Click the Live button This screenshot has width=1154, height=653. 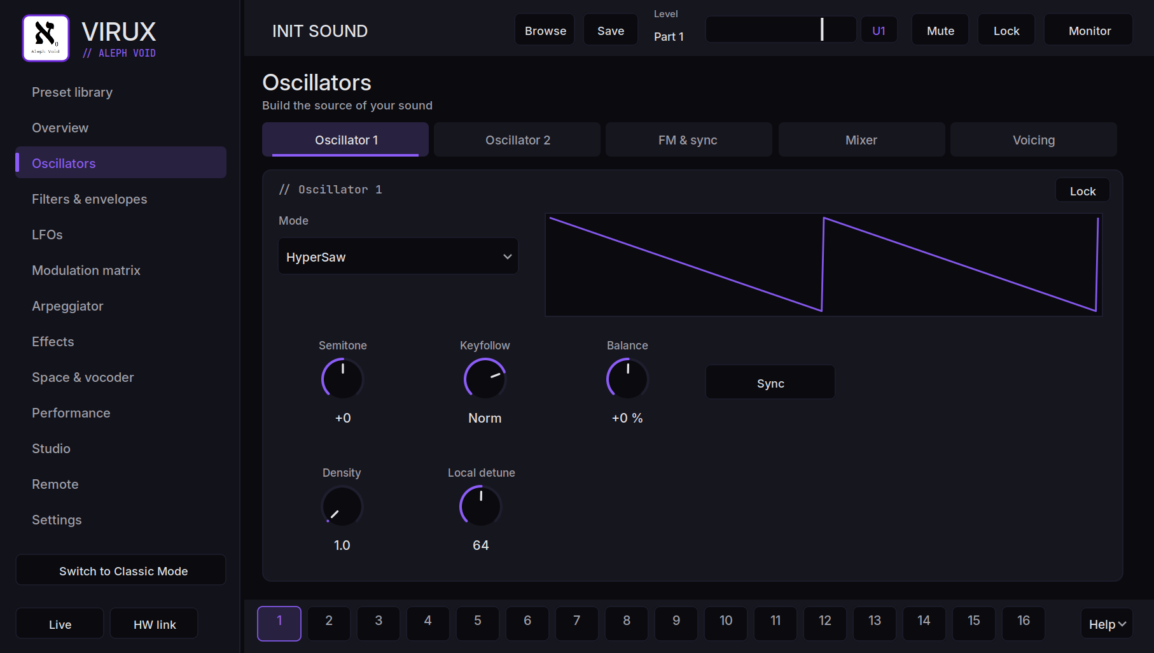point(60,624)
